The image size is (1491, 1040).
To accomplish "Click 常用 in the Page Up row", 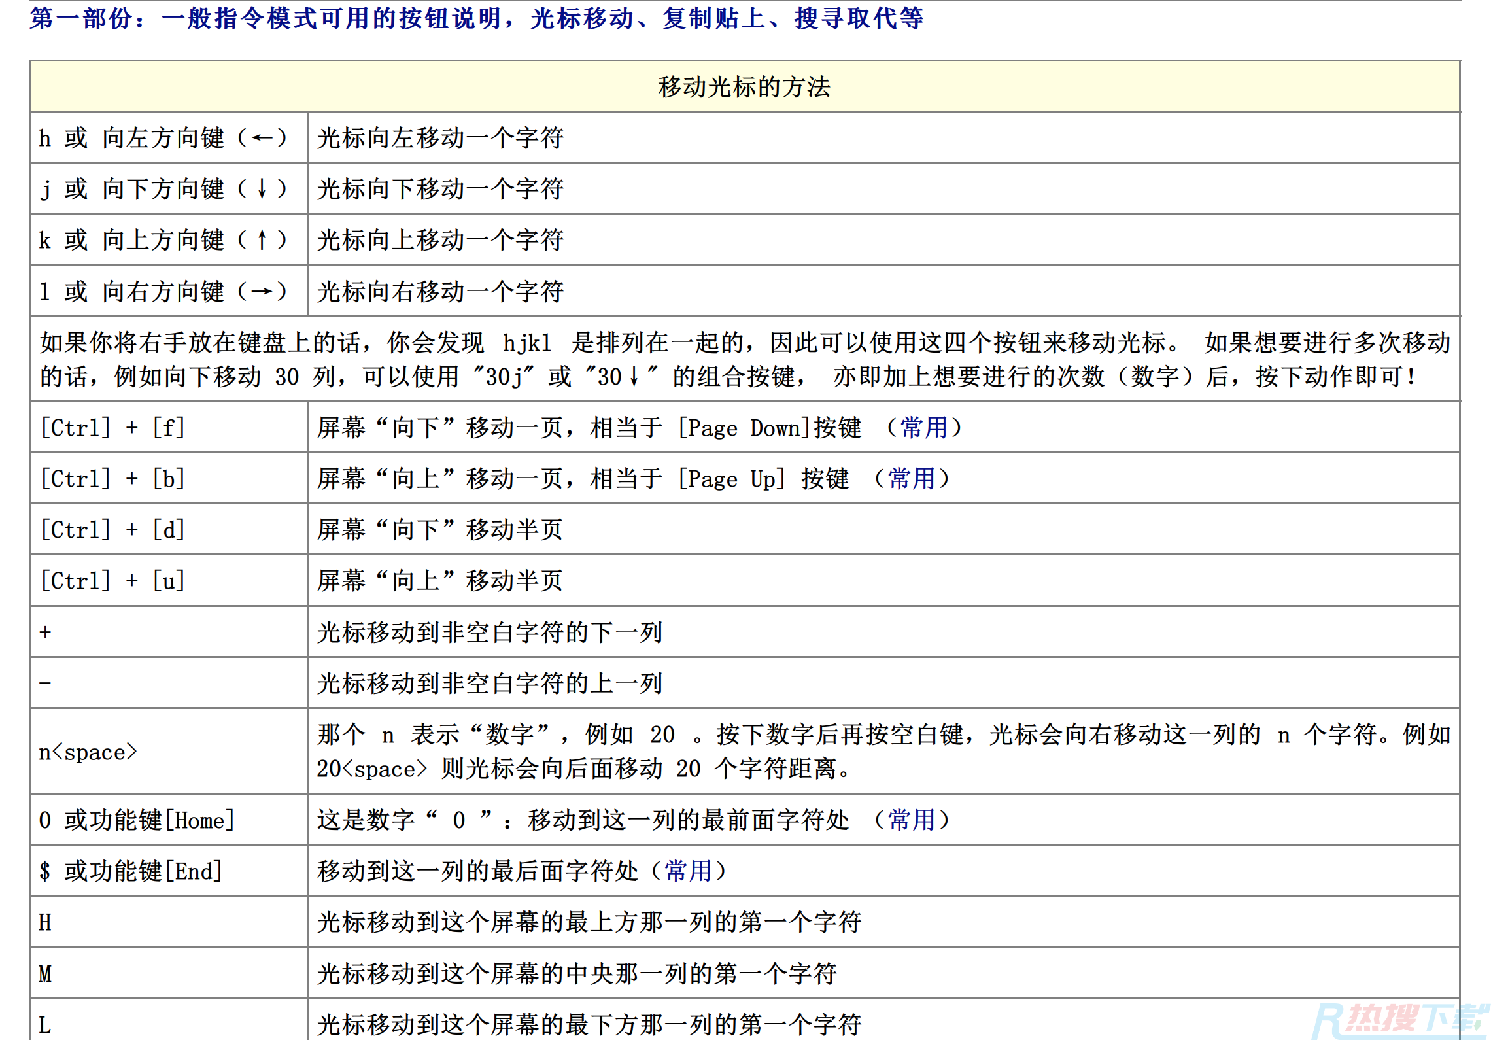I will coord(911,479).
